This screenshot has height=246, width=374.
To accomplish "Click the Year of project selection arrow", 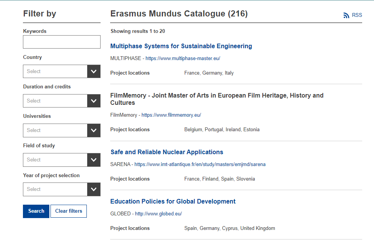I will 94,189.
